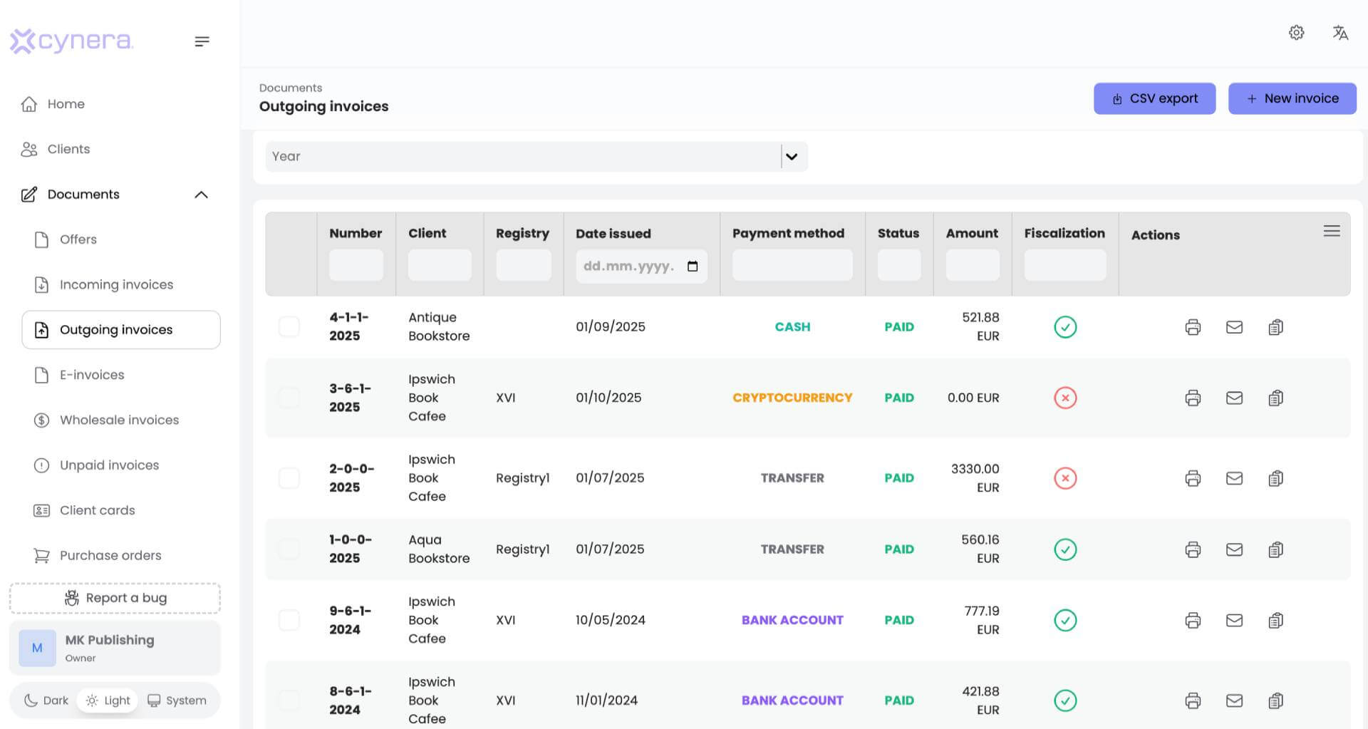Viewport: 1368px width, 729px height.
Task: Open E-invoices page
Action: tap(79, 375)
